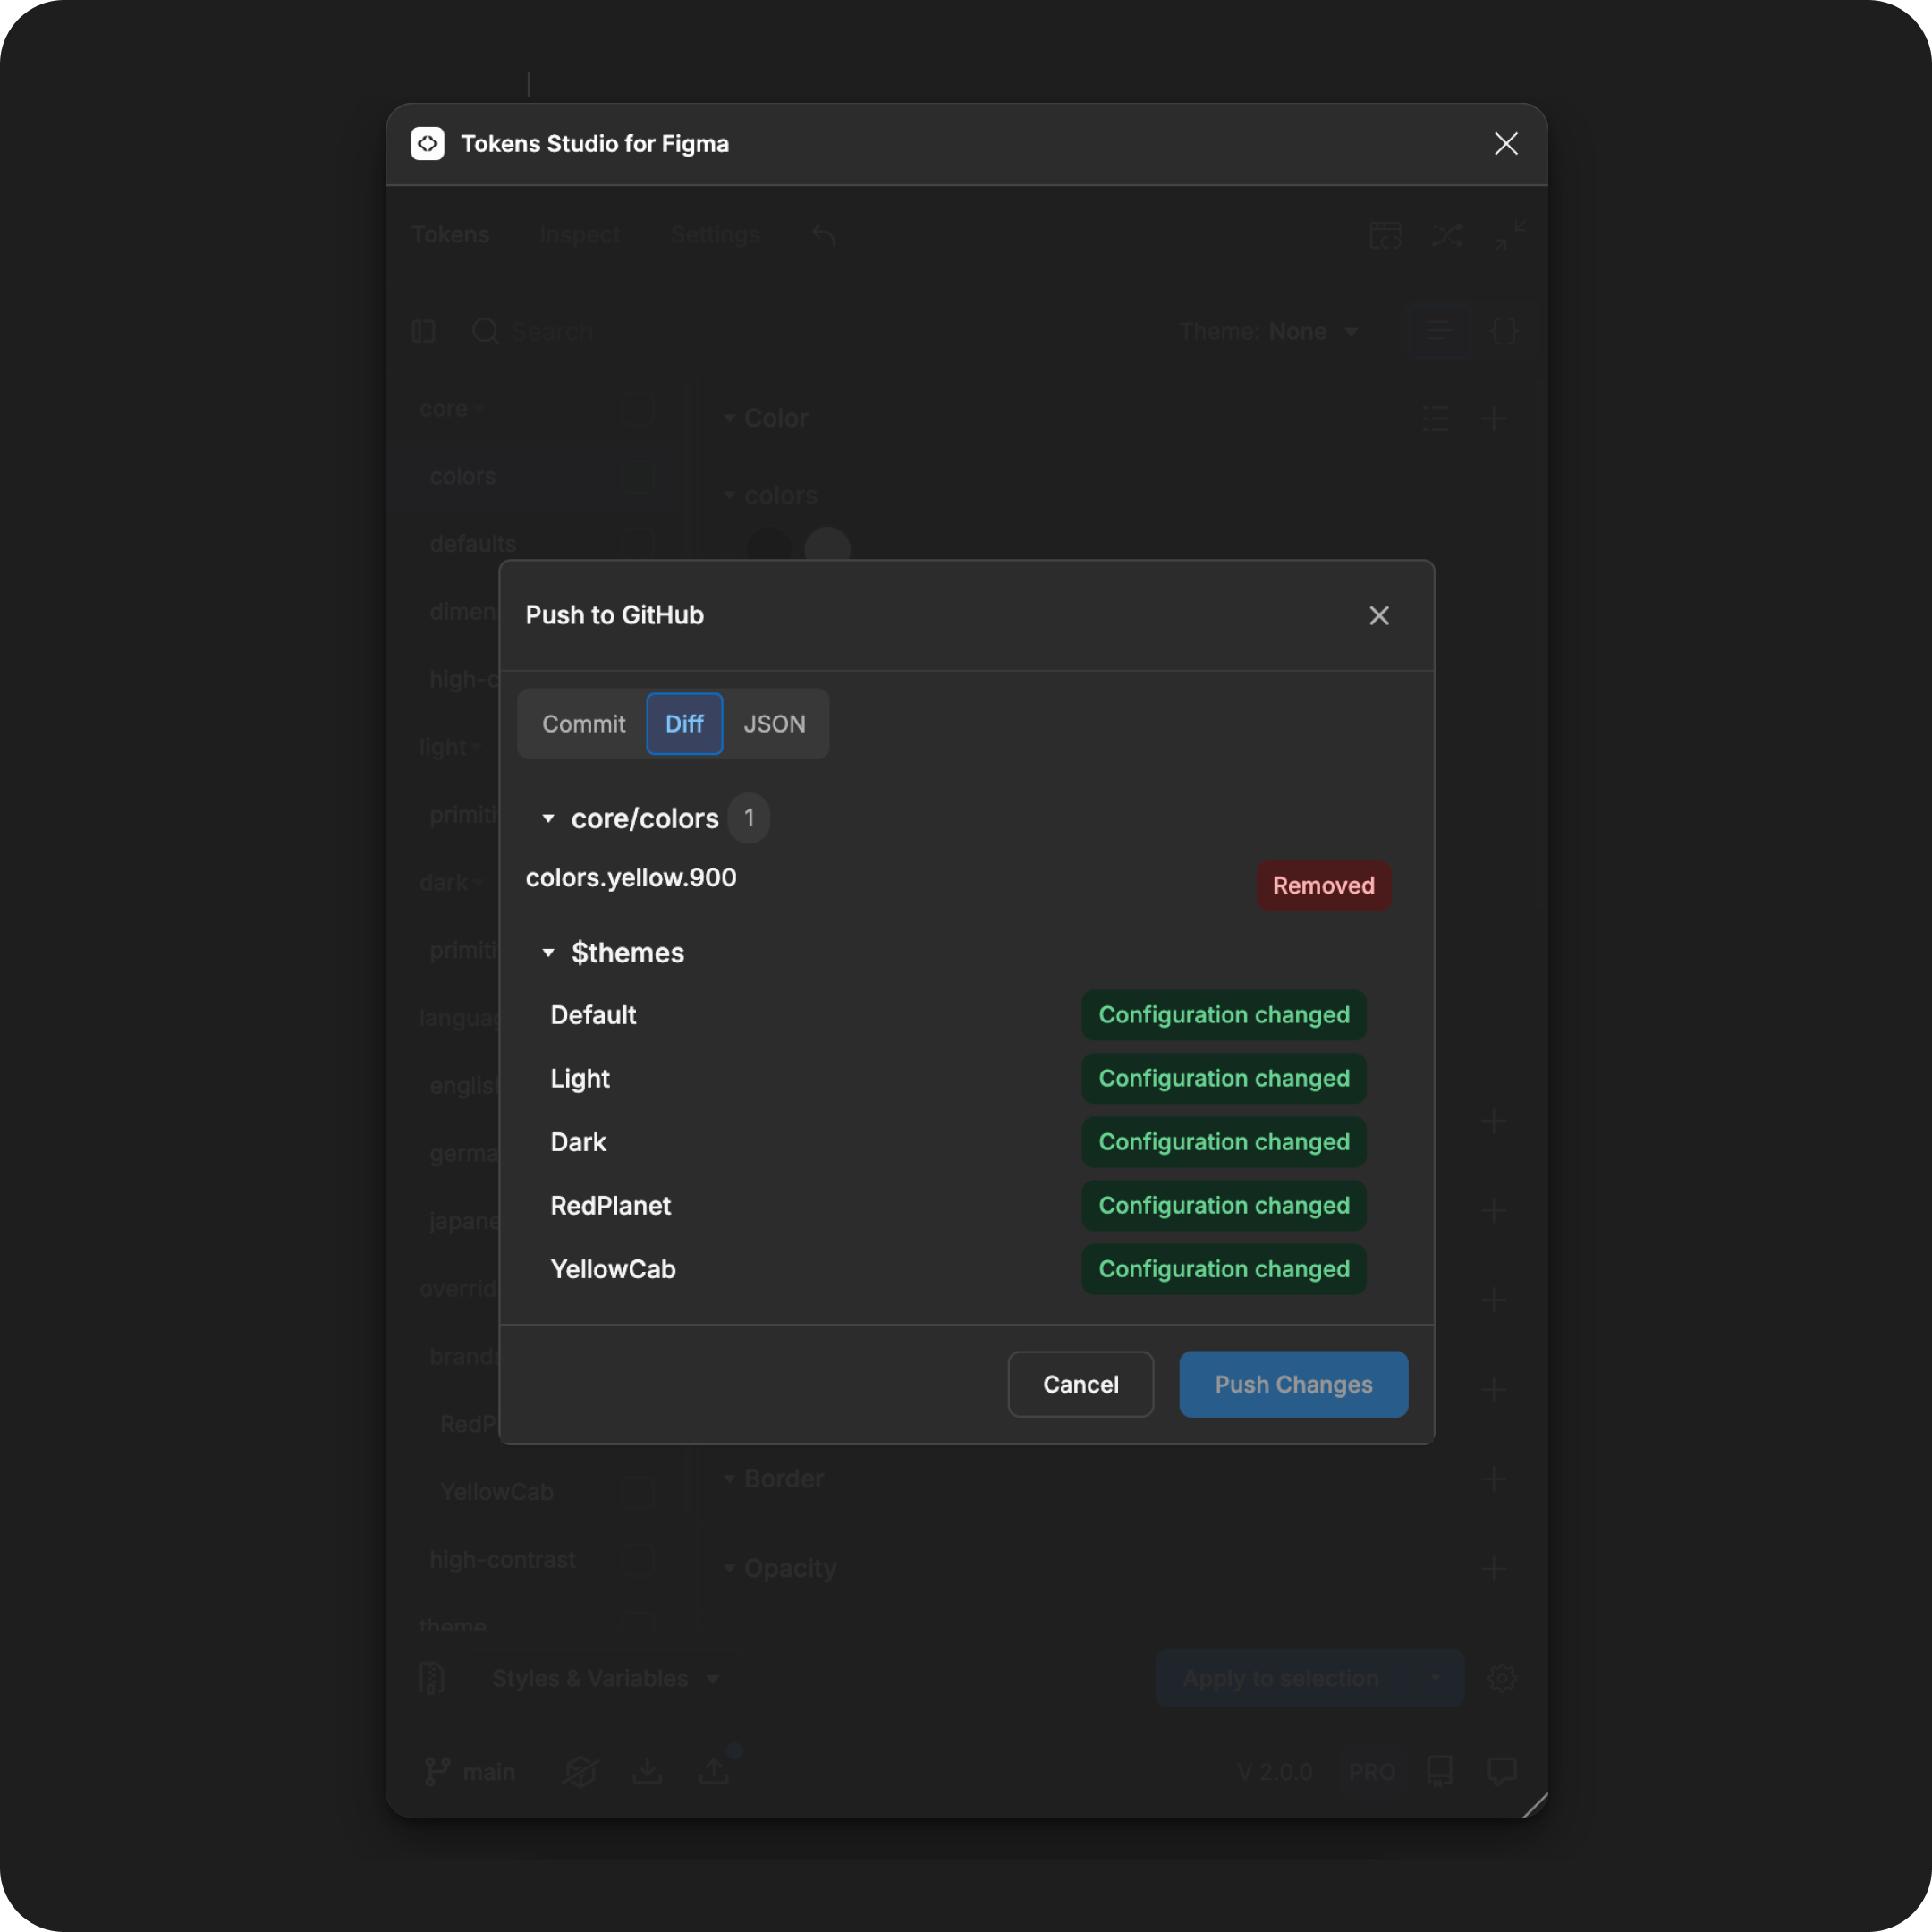Viewport: 1932px width, 1932px height.
Task: Open the Settings tab in plugin
Action: click(x=716, y=235)
